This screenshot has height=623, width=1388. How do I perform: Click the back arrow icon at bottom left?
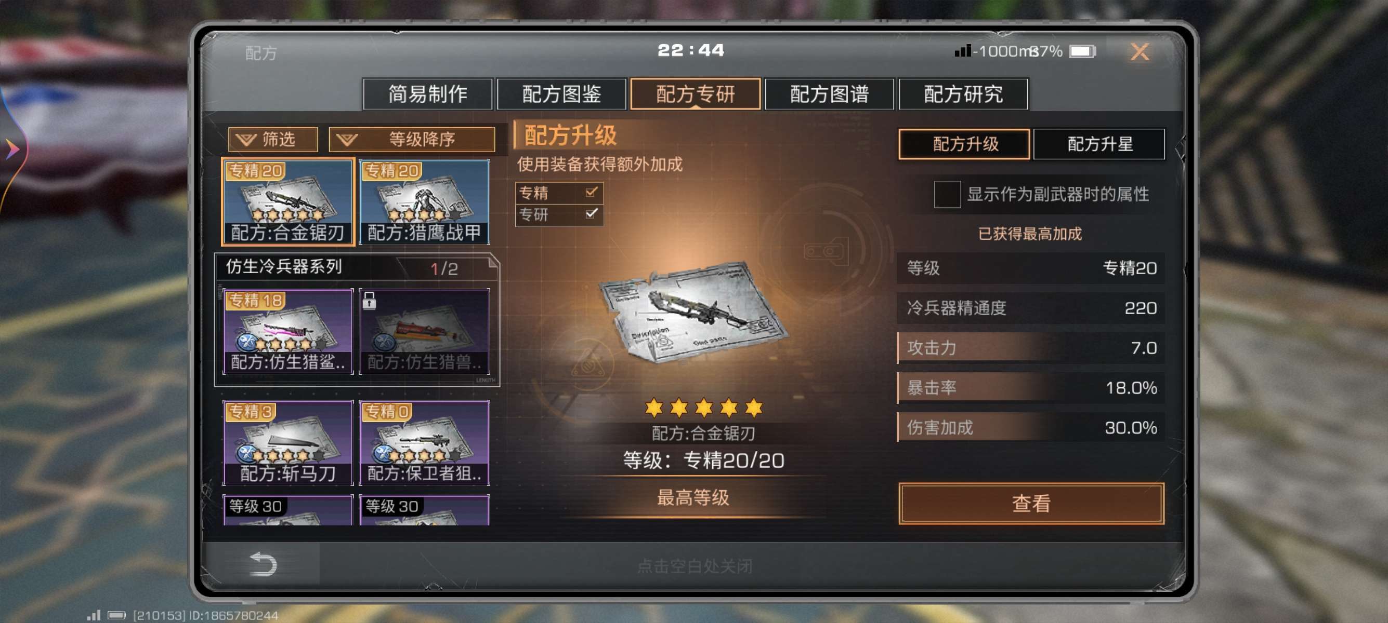[263, 564]
